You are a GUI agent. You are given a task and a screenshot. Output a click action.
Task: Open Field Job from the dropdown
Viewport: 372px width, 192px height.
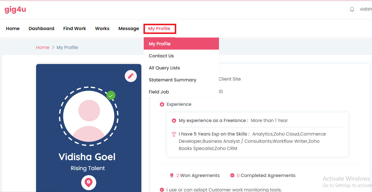point(159,92)
